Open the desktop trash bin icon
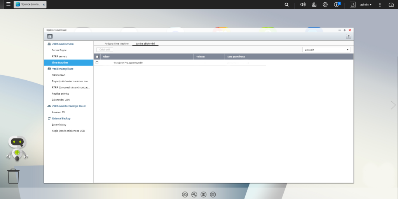The width and height of the screenshot is (398, 199). [x=13, y=176]
